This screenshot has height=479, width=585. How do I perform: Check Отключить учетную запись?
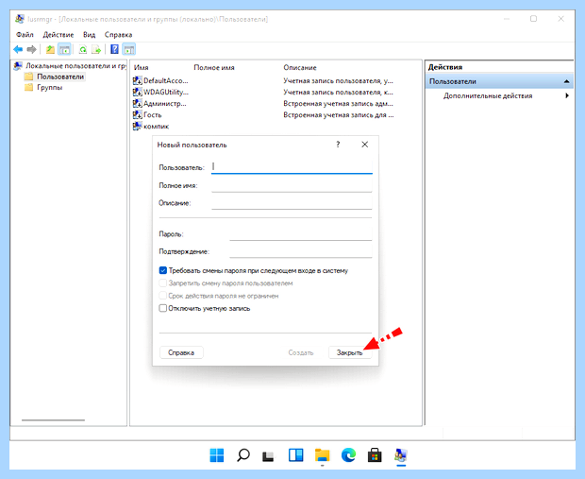(x=163, y=308)
